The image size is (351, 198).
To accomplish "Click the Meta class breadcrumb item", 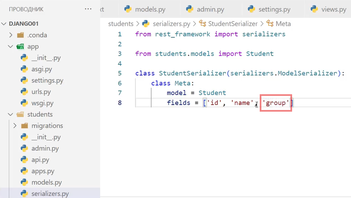I will [x=283, y=24].
